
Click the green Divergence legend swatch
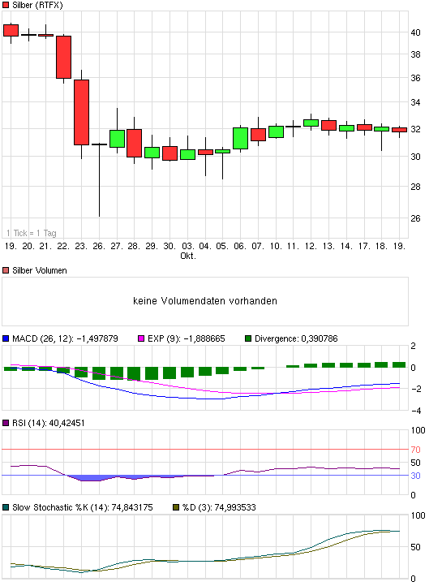pyautogui.click(x=248, y=338)
